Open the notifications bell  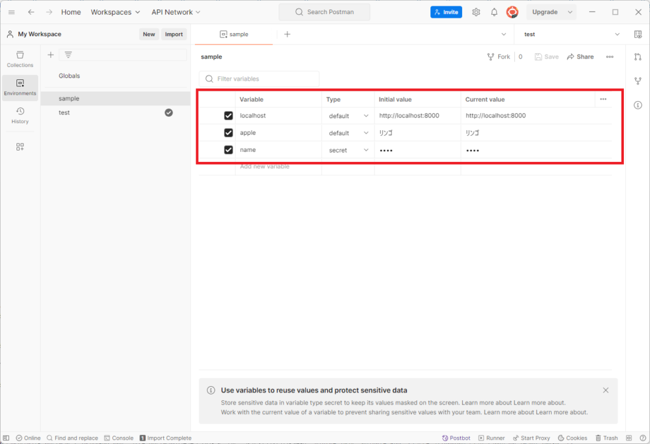494,12
